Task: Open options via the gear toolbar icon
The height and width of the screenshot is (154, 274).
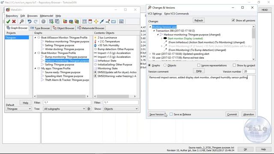Action: (x=43, y=21)
